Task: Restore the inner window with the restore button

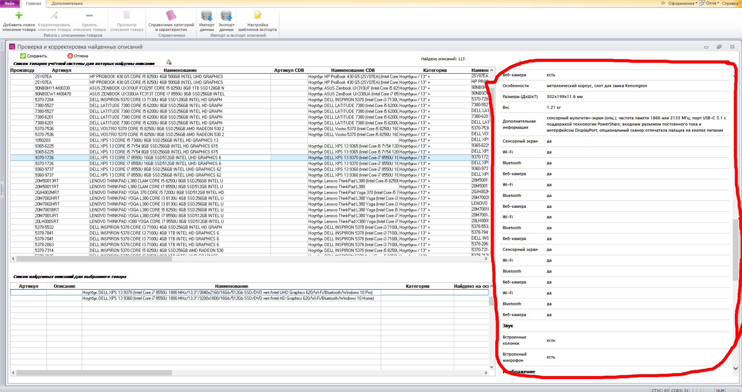Action: point(719,47)
